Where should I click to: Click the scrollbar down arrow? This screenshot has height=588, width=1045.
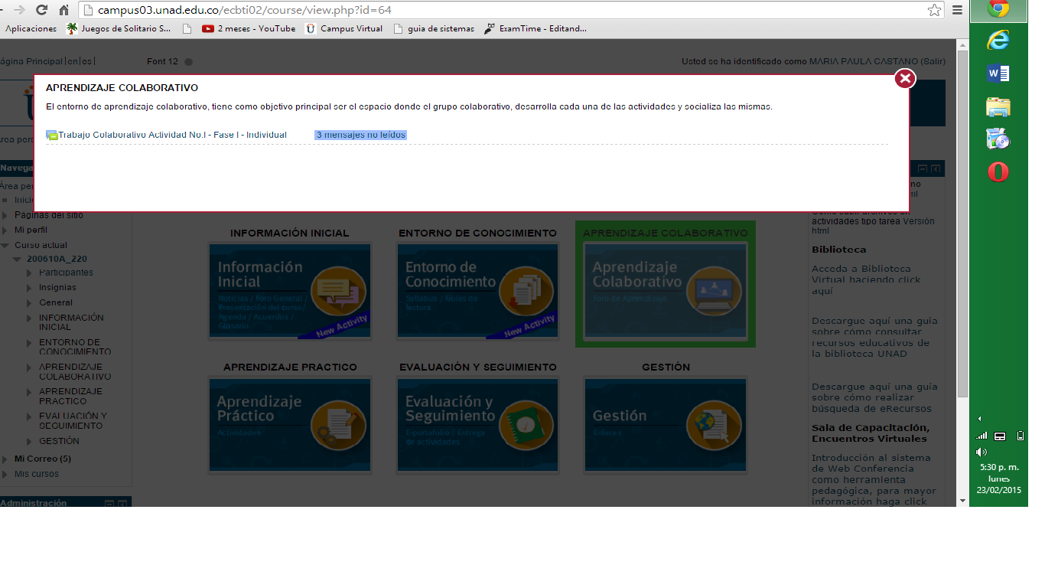click(x=962, y=501)
